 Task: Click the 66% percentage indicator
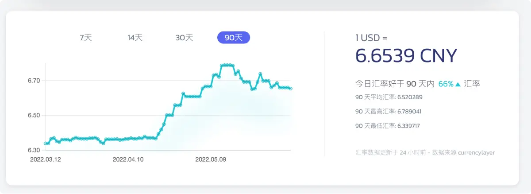point(446,84)
